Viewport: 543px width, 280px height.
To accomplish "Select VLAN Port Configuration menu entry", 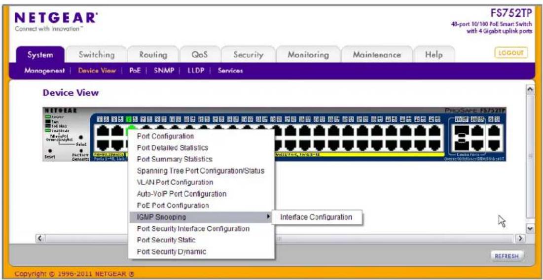I will click(202, 182).
